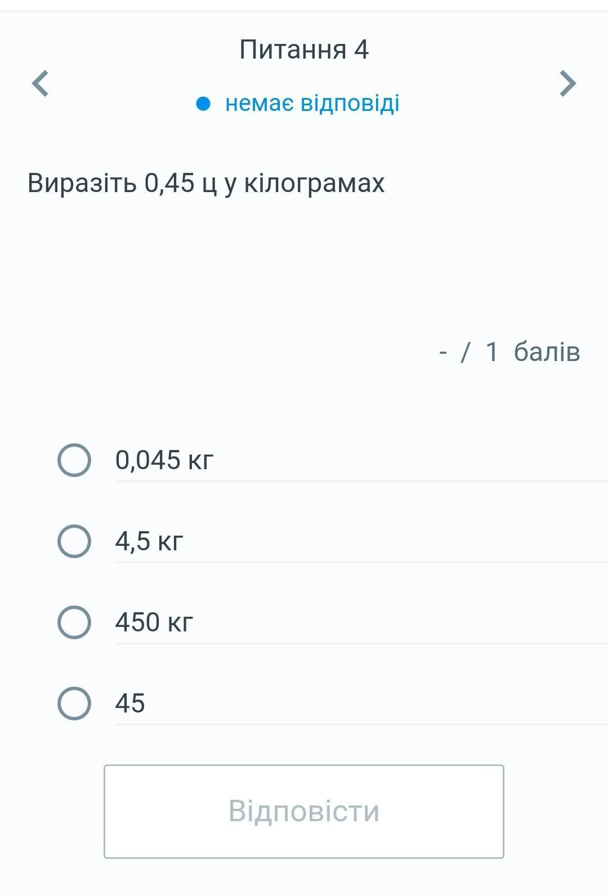Select the radio circle for 0,045 кг

click(x=74, y=460)
